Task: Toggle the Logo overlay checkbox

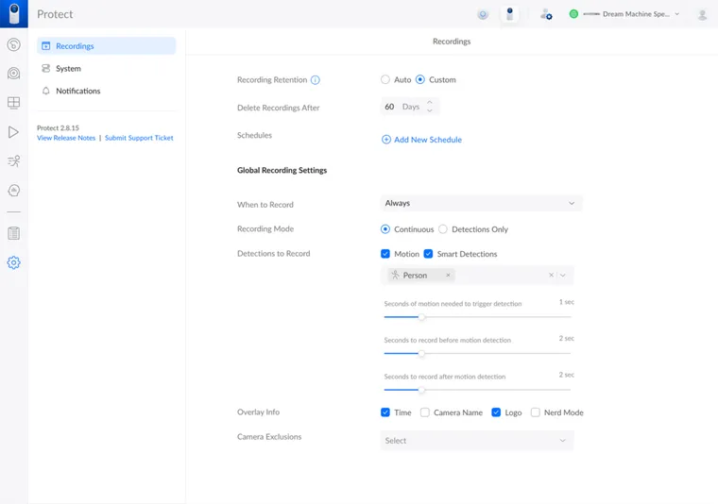Action: point(496,412)
